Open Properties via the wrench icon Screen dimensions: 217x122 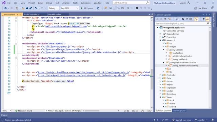[x=203, y=19]
